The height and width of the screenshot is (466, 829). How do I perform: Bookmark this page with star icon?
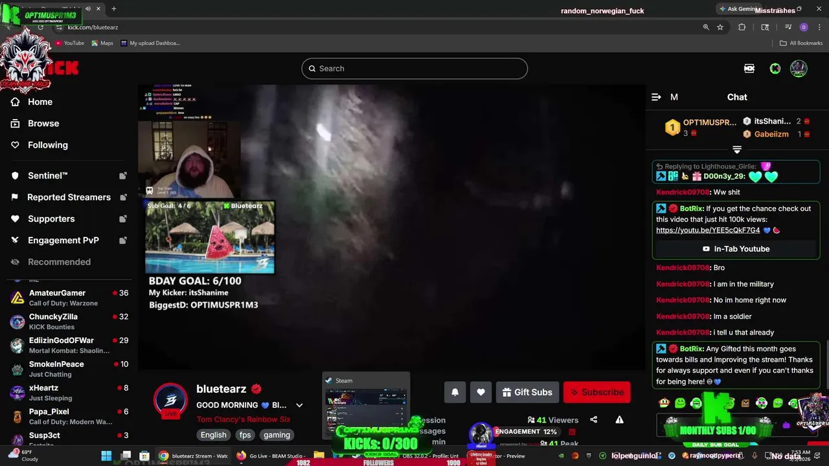tap(720, 27)
